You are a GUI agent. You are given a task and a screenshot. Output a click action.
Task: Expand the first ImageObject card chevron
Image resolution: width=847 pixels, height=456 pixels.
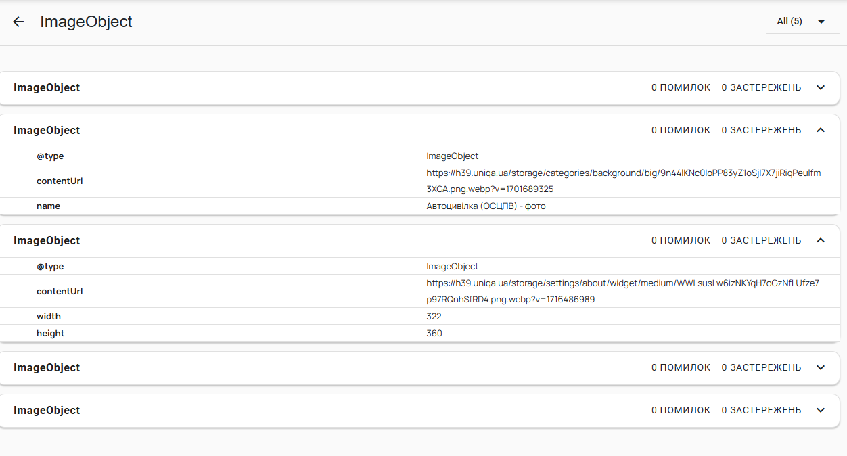click(x=821, y=88)
